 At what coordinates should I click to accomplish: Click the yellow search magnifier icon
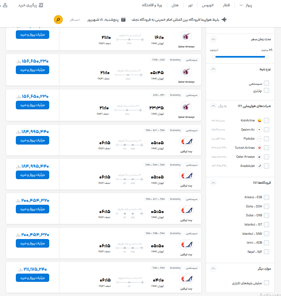click(58, 19)
